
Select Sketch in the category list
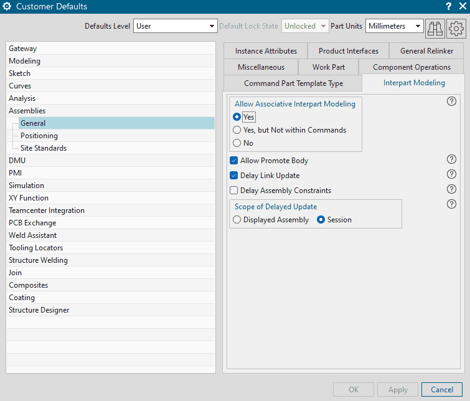pyautogui.click(x=111, y=73)
